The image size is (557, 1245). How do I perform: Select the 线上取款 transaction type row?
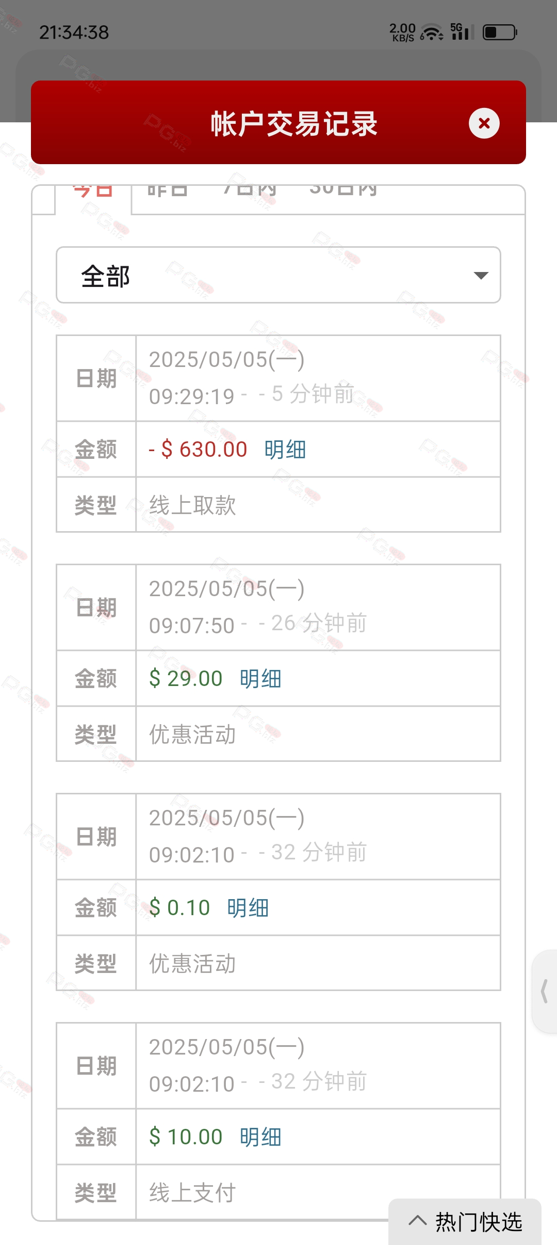[x=278, y=505]
